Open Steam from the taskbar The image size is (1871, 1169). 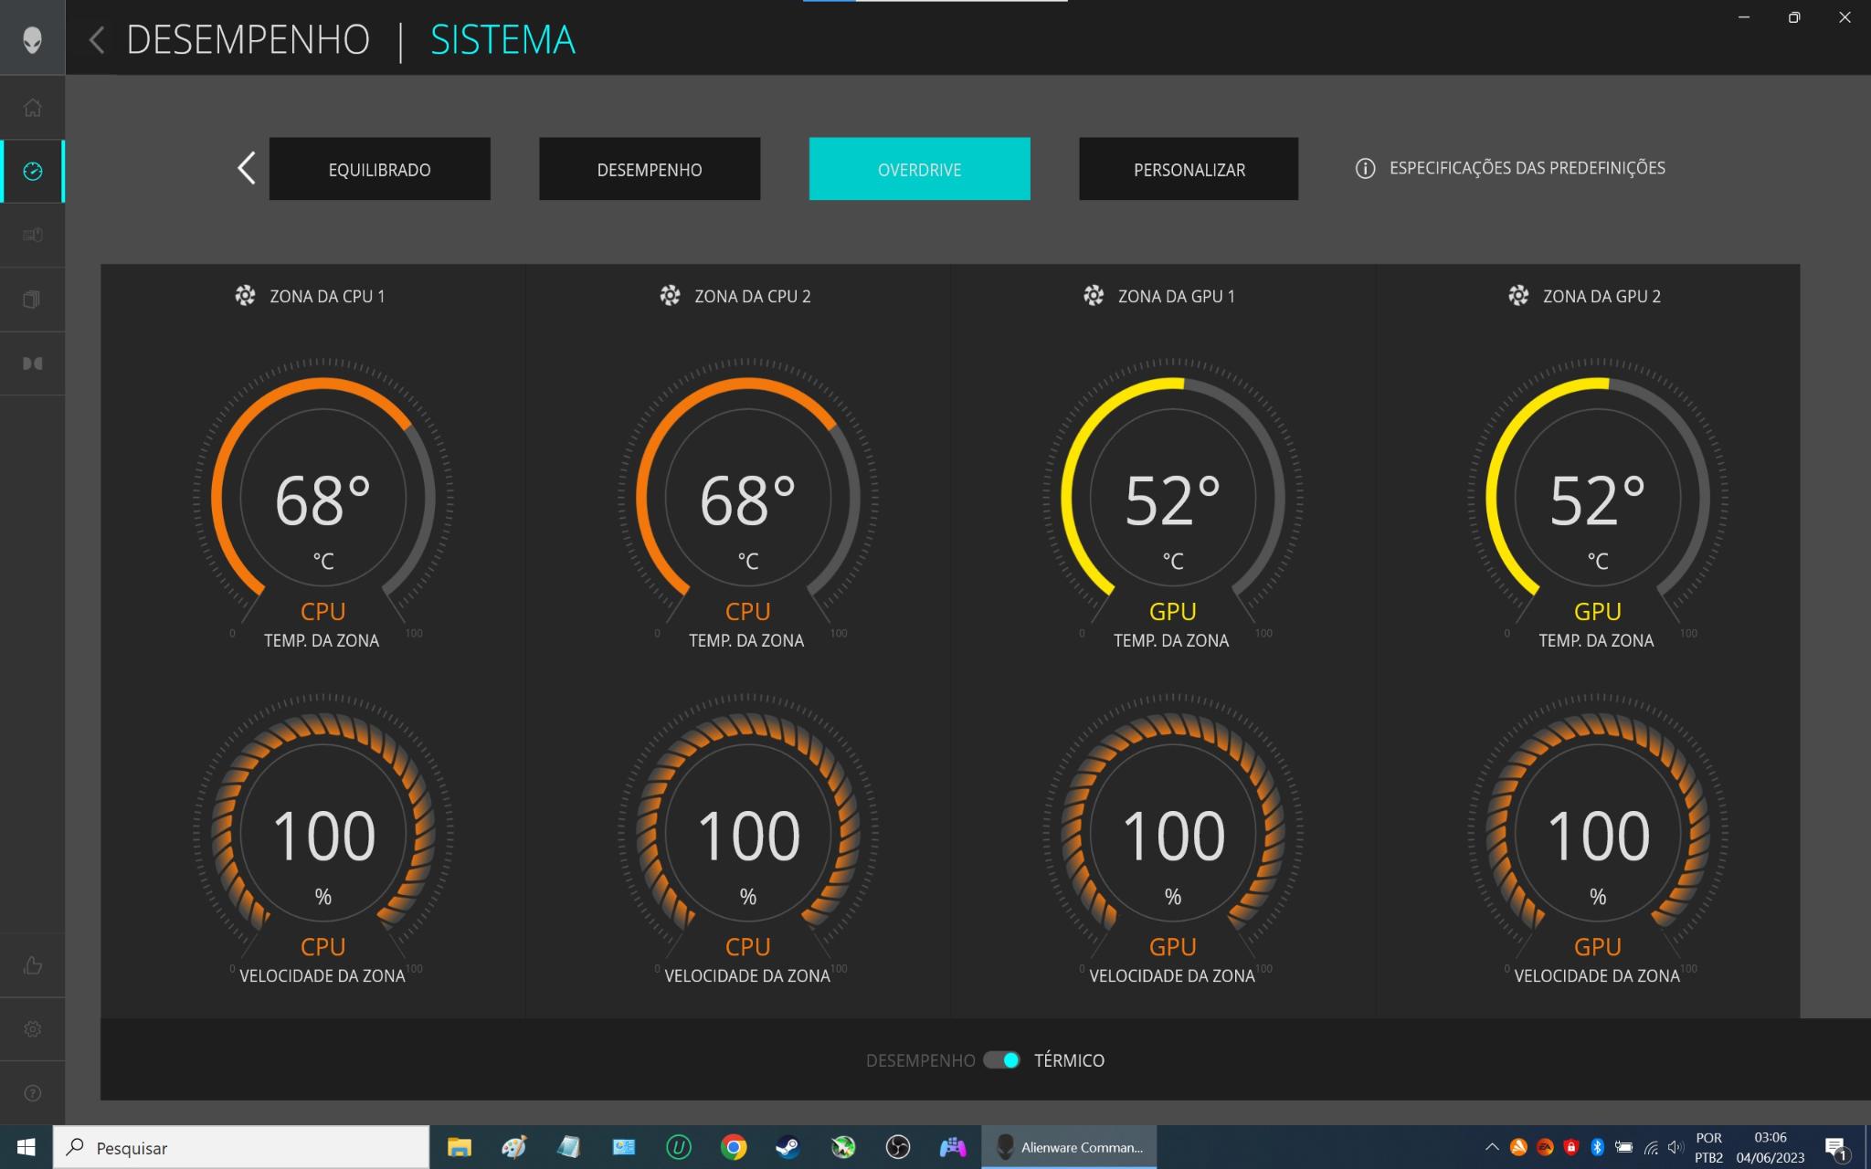coord(788,1147)
